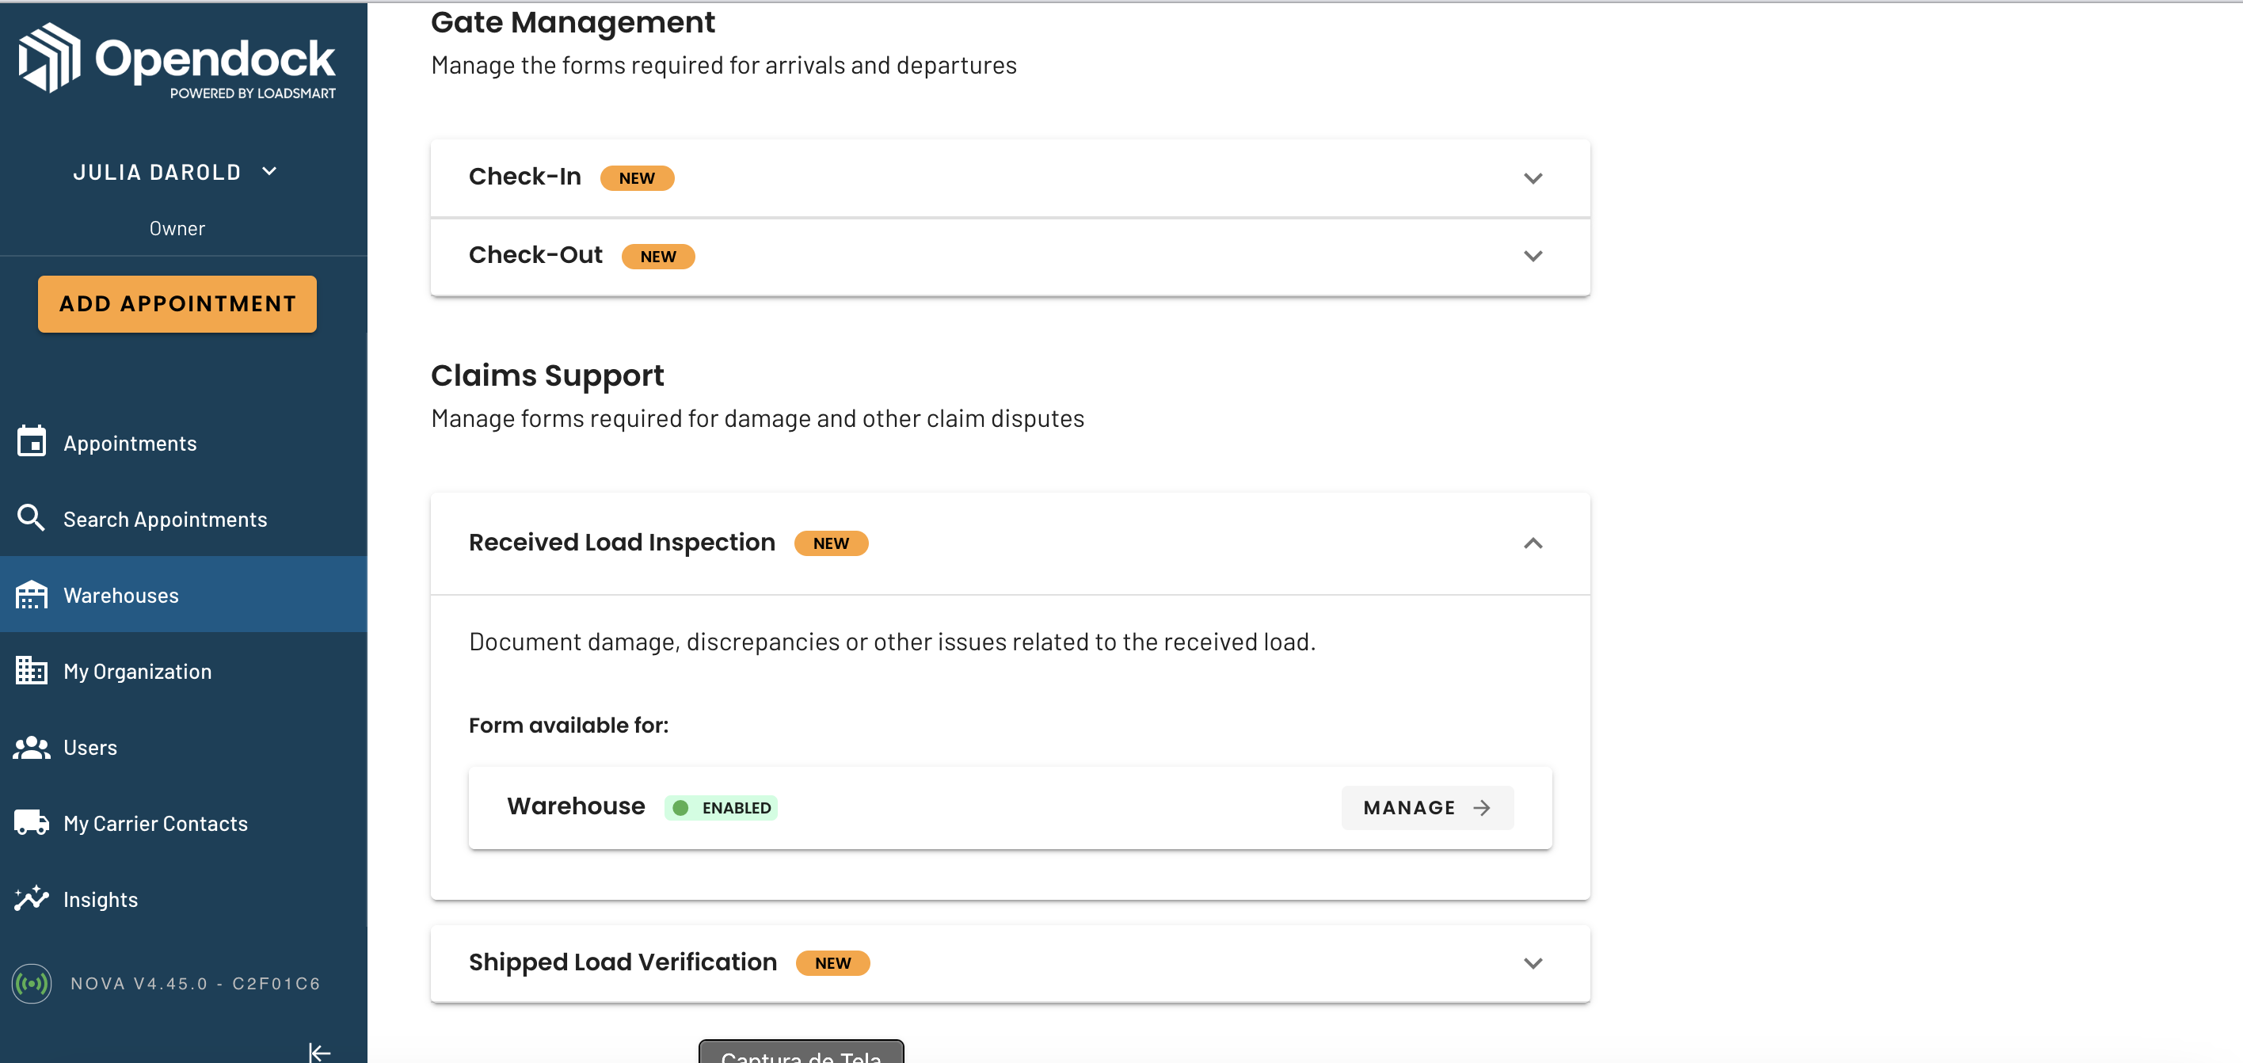Open My Organization page
Screen dimensions: 2243x1063
[x=138, y=671]
